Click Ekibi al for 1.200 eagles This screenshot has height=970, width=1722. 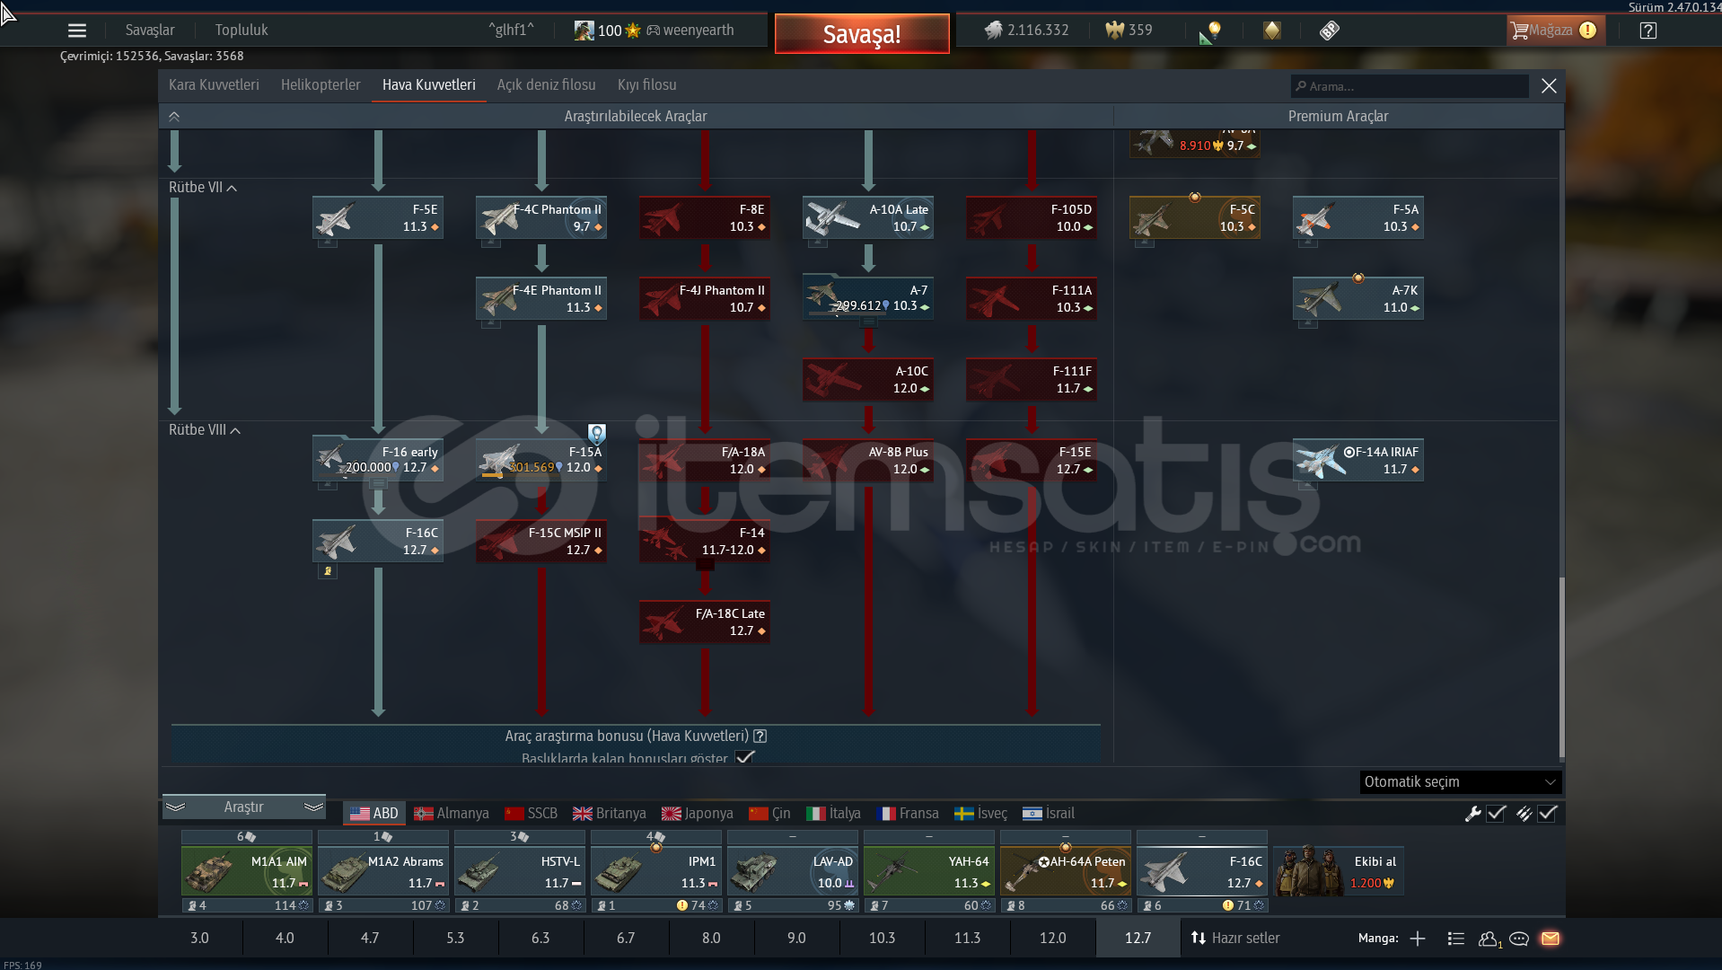point(1339,871)
